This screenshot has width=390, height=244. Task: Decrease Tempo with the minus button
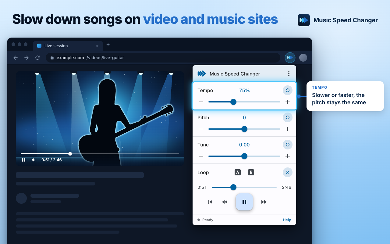(x=201, y=102)
